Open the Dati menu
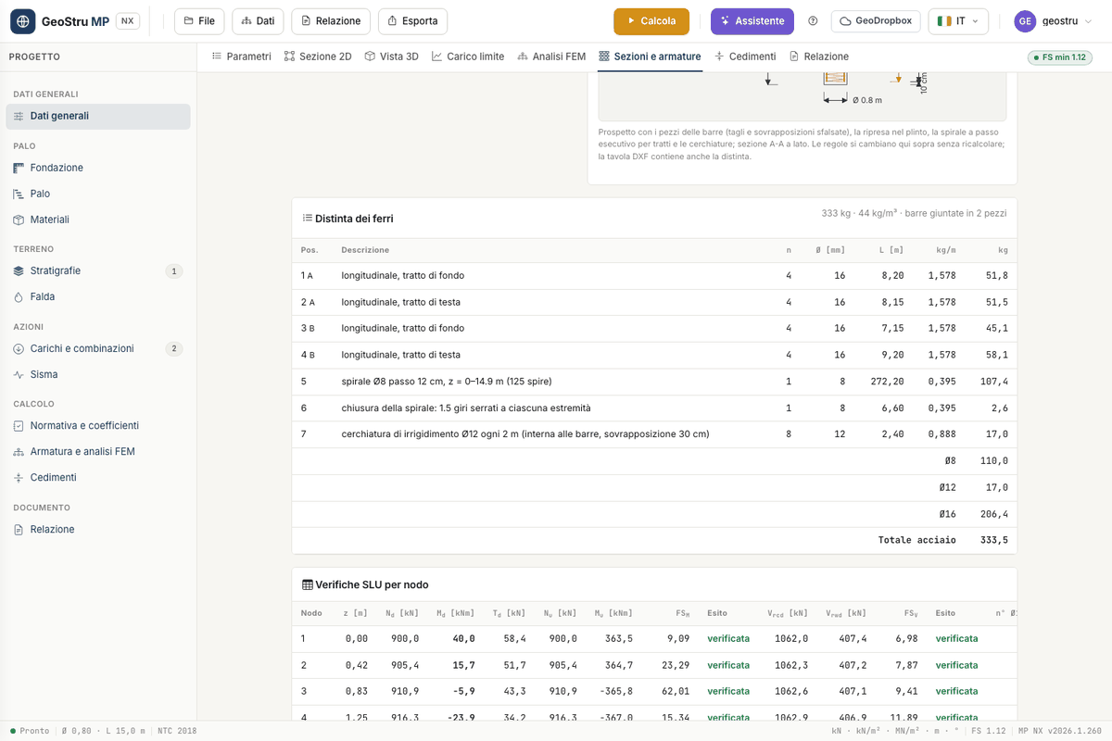Viewport: 1112px width, 741px height. tap(258, 21)
